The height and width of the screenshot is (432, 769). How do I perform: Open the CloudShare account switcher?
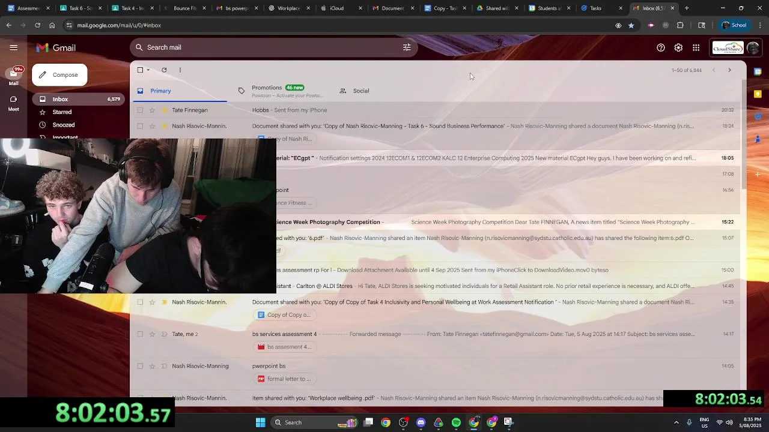736,47
